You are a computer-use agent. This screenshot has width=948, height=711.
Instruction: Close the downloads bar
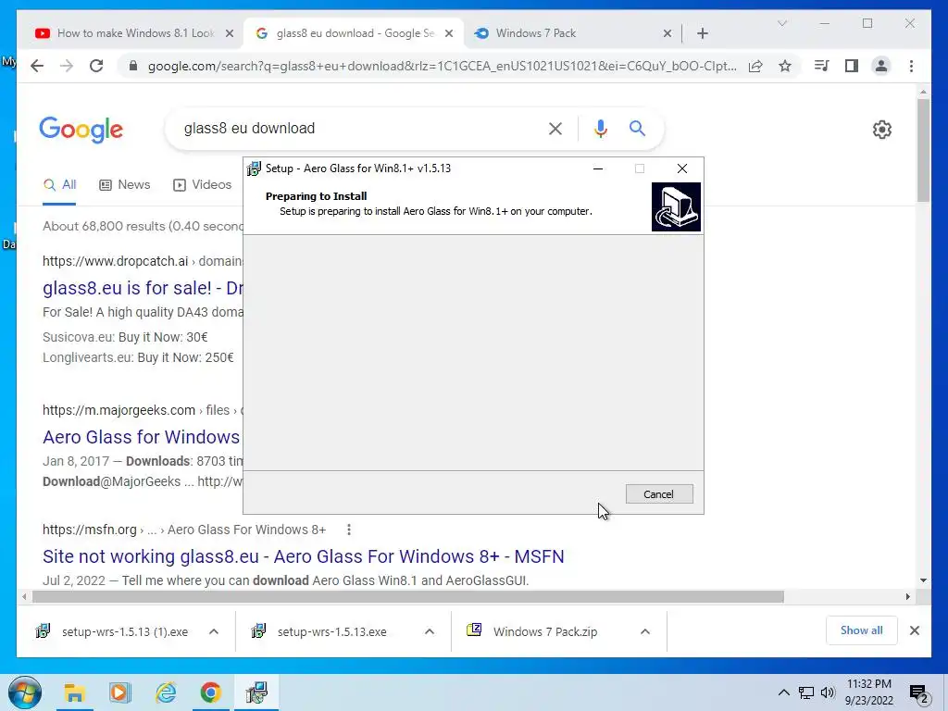pyautogui.click(x=914, y=630)
